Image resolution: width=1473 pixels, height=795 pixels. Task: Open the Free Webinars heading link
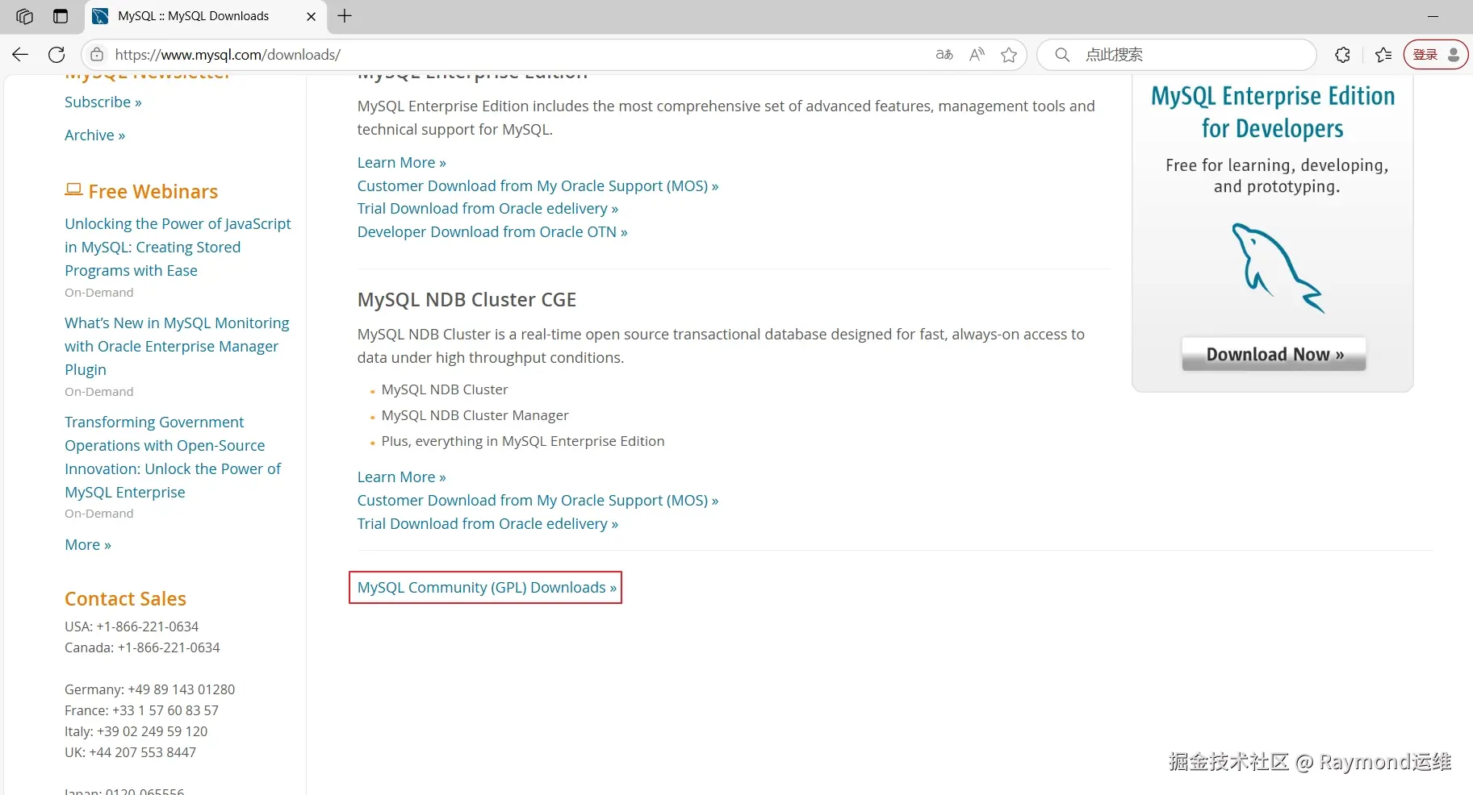pyautogui.click(x=141, y=191)
